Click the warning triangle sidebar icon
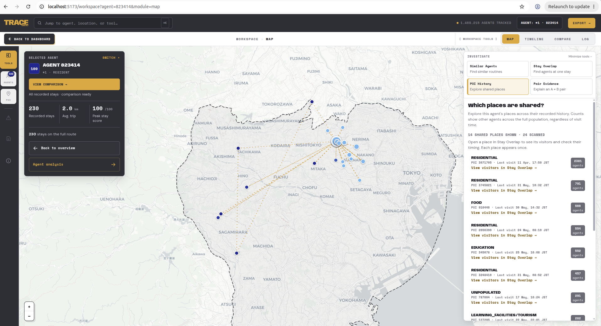Viewport: 601px width, 326px height. click(x=8, y=118)
